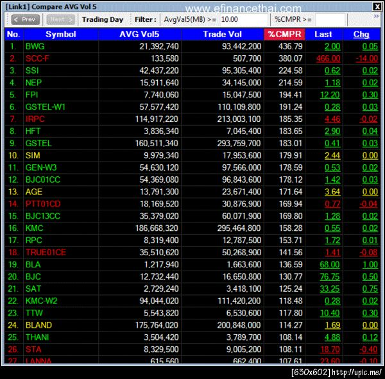Click IRPC trade volume 213,003,100
This screenshot has width=385, height=379.
[x=239, y=119]
